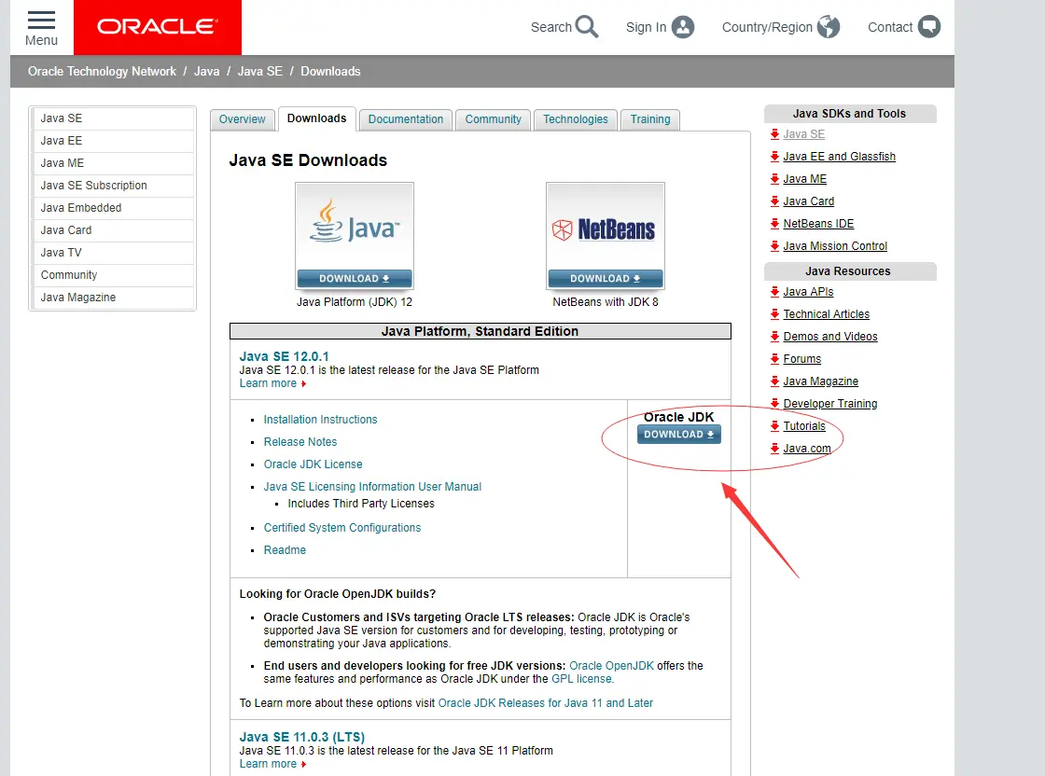This screenshot has width=1045, height=776.
Task: Click the Search magnifier icon
Action: [x=587, y=27]
